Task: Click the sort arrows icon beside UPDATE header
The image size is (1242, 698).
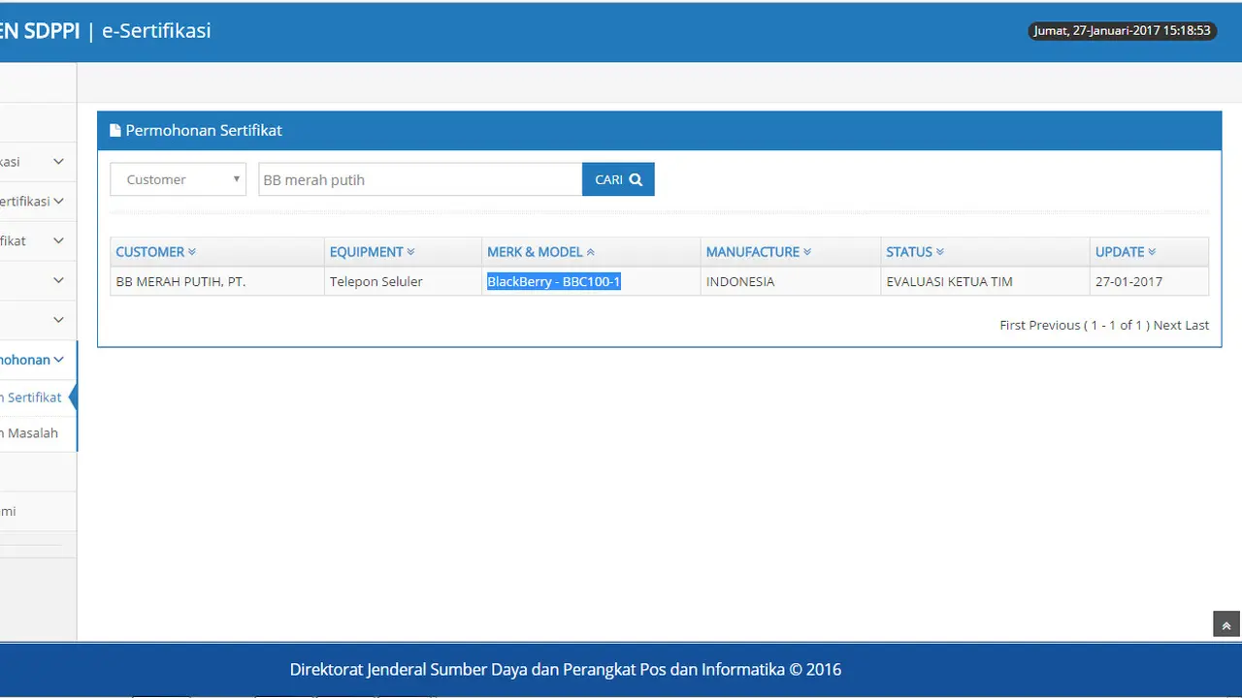Action: 1152,252
